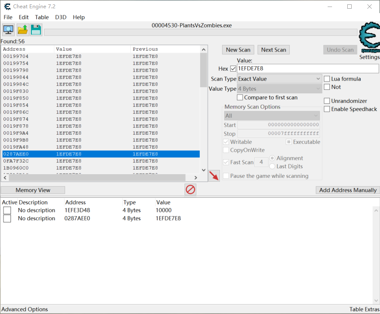Activate the 1EFE3D48 address entry checkbox

pyautogui.click(x=7, y=210)
